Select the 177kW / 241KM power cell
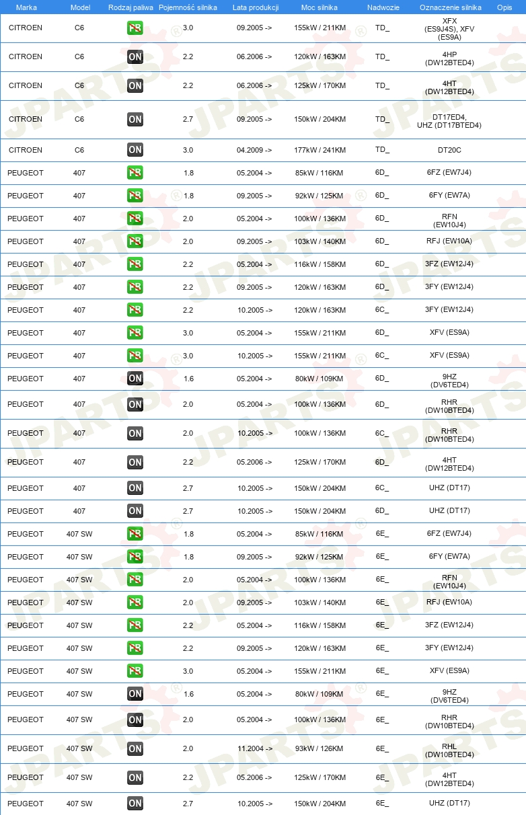Screen dimensions: 526x815 click(x=320, y=150)
